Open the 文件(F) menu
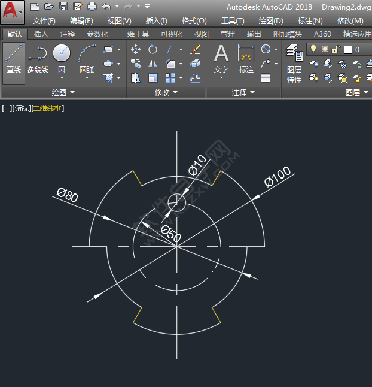 [44, 20]
